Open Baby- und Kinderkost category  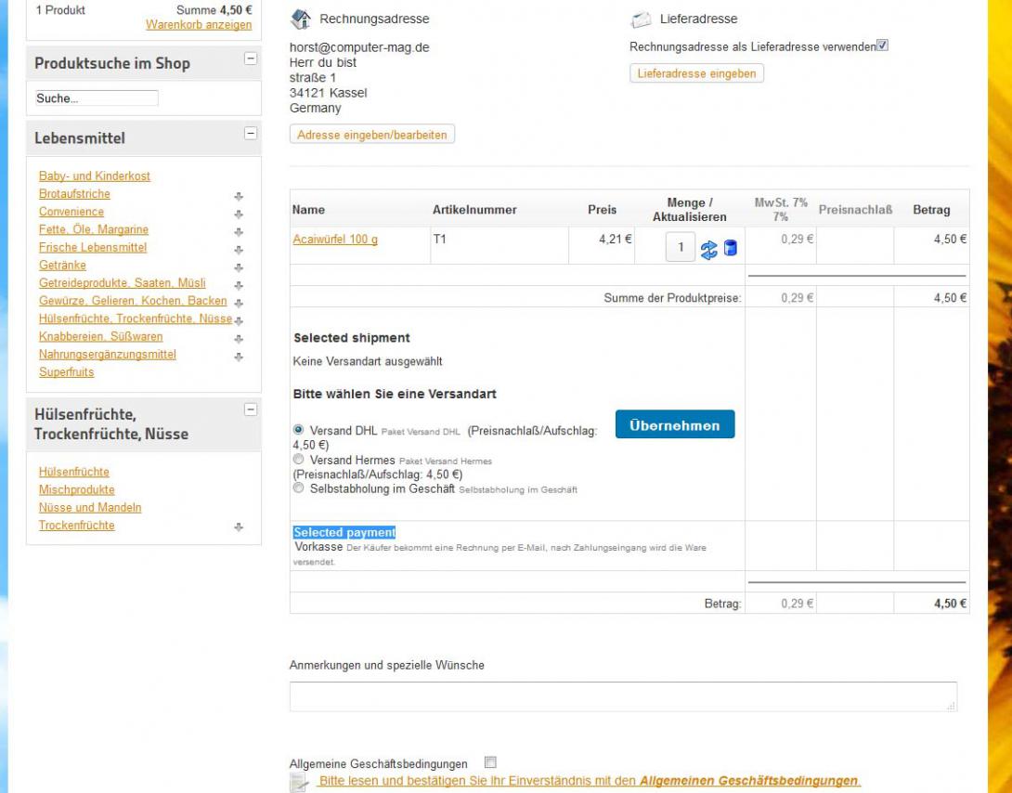pos(95,176)
